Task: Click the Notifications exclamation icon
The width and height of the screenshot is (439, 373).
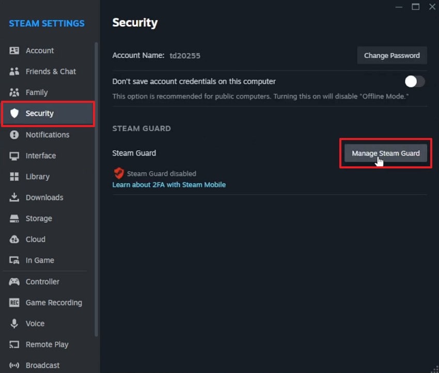Action: coord(14,135)
